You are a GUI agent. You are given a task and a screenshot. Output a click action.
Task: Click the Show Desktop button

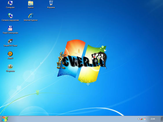click(162, 119)
